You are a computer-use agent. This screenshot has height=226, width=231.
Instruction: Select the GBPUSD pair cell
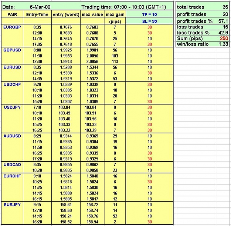coord(12,50)
